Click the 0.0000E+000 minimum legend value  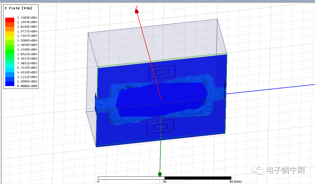tap(27, 86)
